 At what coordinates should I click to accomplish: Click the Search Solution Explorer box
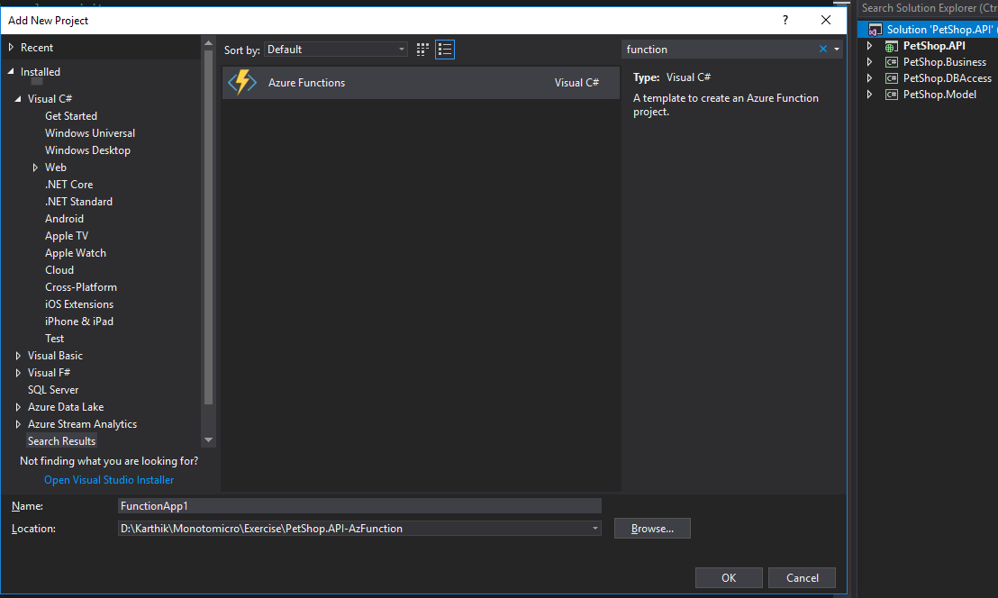[928, 8]
